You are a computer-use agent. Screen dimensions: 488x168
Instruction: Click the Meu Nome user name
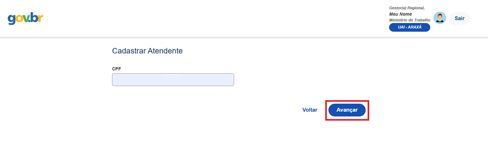400,14
